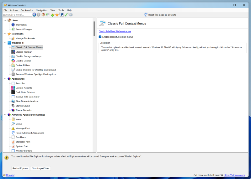Click the Startup Sound speaker icon
Screen dimensions: 251x179
(x=13, y=106)
